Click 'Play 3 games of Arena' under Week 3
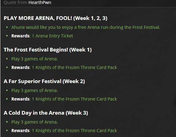176x137 pixels. pyautogui.click(x=35, y=122)
